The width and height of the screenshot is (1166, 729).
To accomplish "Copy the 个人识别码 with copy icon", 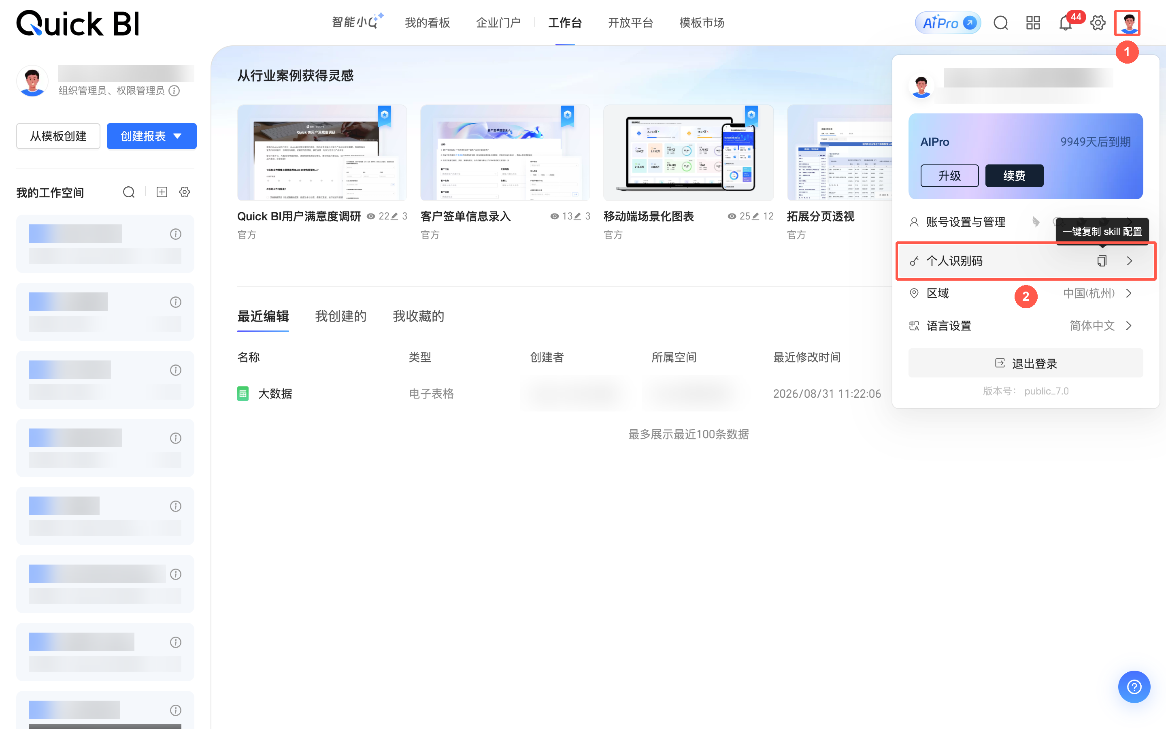I will pos(1102,261).
